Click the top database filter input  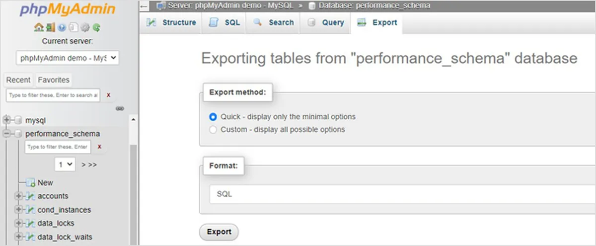(53, 95)
